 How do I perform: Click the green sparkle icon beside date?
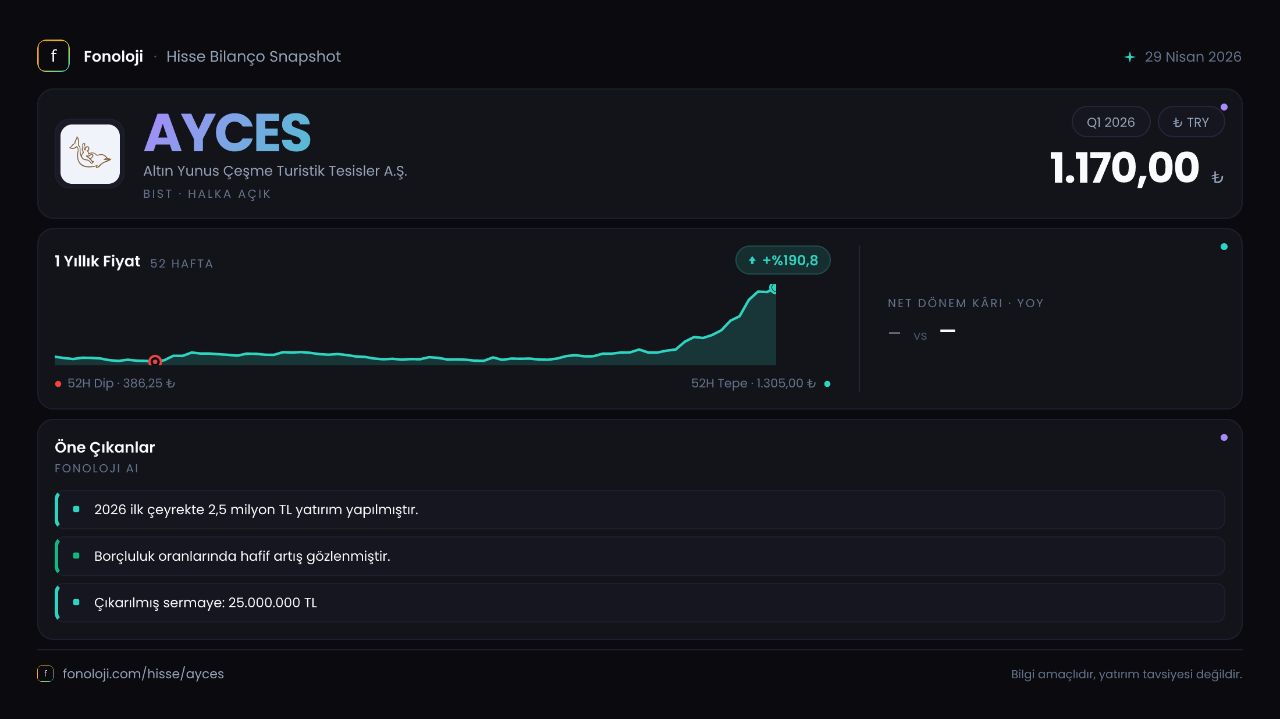[x=1130, y=57]
